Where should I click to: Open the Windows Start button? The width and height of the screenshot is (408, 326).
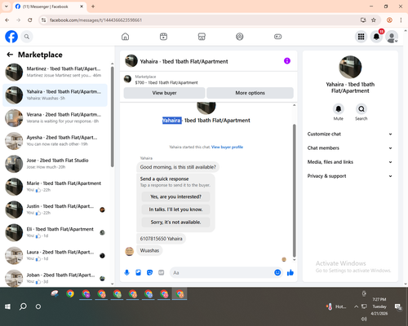tap(8, 306)
